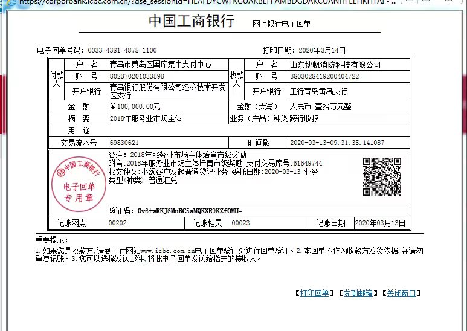
Task: Click the 重要提示 label
Action: 51,240
